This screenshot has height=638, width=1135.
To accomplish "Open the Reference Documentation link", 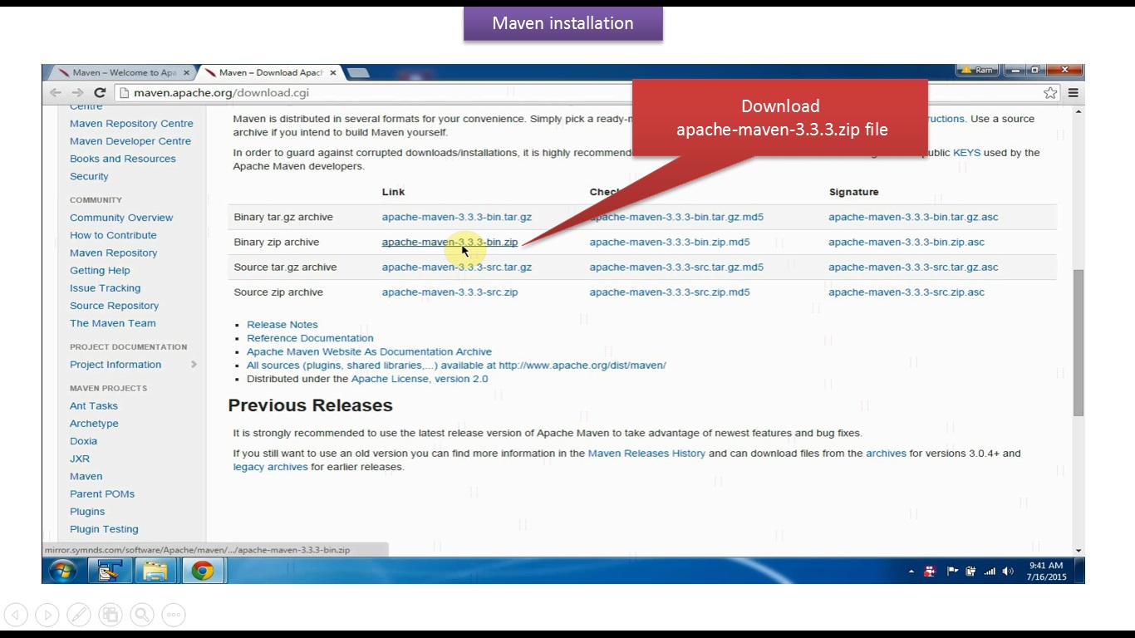I will (310, 338).
